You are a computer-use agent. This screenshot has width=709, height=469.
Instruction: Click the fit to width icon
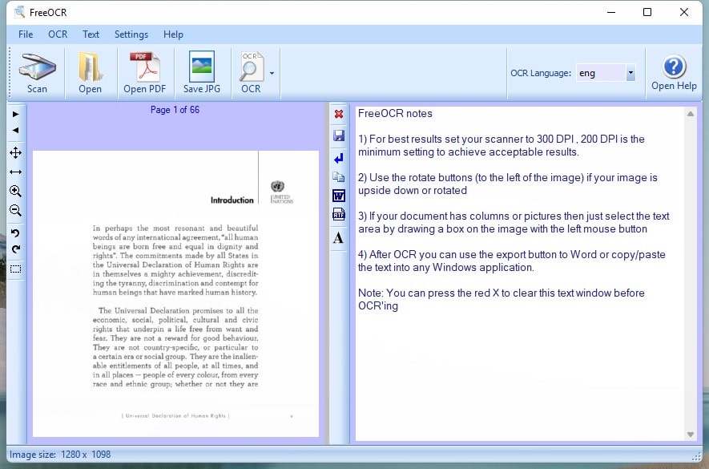click(16, 172)
